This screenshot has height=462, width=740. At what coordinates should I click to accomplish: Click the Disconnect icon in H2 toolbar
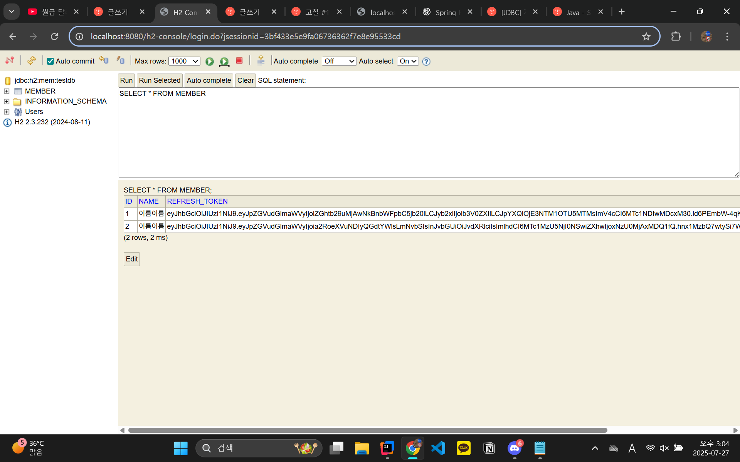(x=10, y=60)
